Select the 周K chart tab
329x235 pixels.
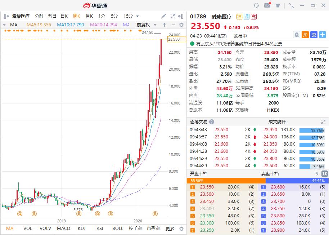click(x=77, y=16)
